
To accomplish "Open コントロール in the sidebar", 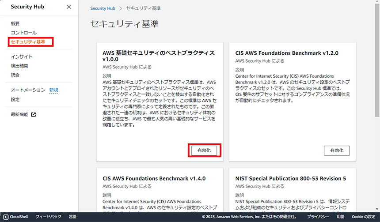I will 24,33.
